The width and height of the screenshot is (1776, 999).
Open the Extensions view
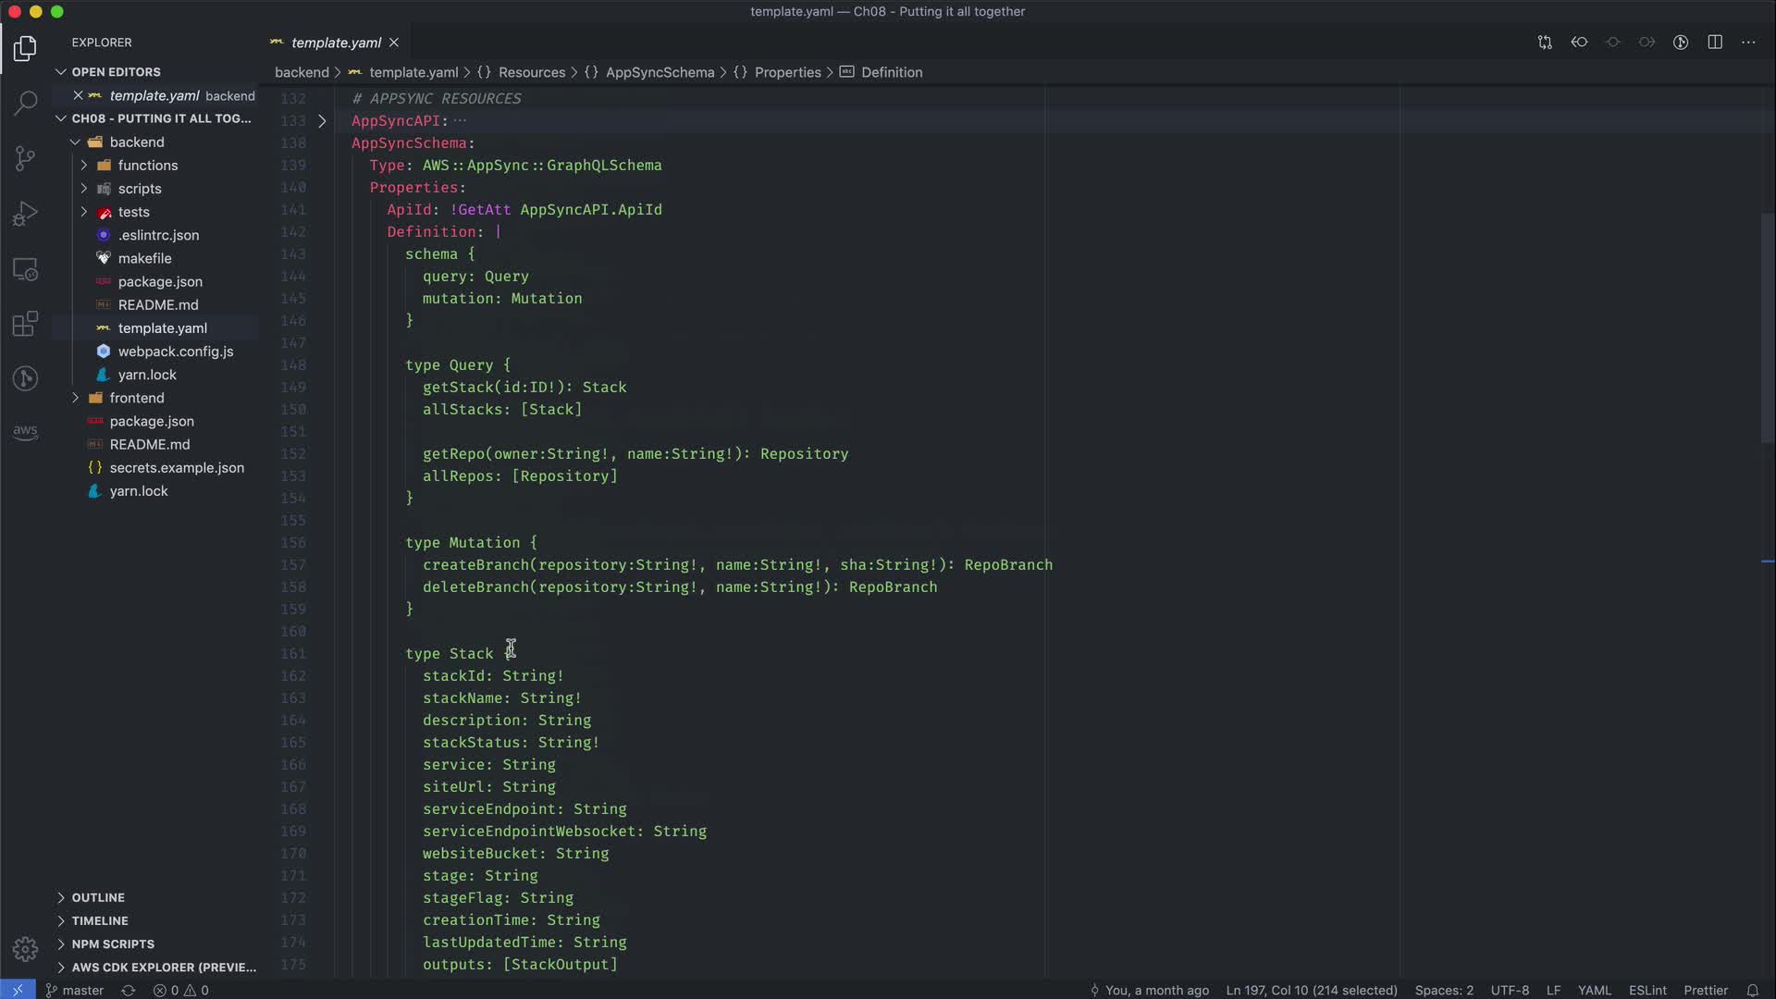coord(25,324)
